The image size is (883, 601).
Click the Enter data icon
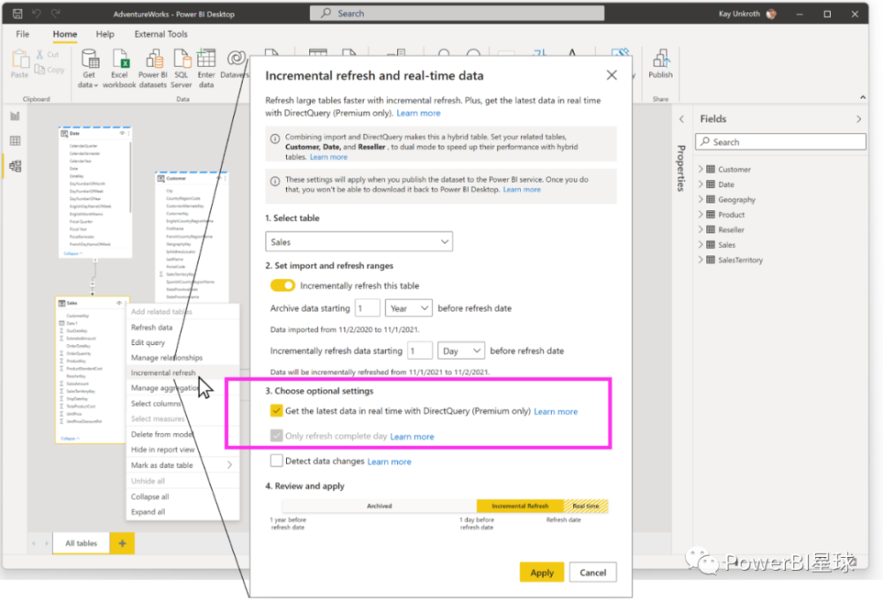206,67
